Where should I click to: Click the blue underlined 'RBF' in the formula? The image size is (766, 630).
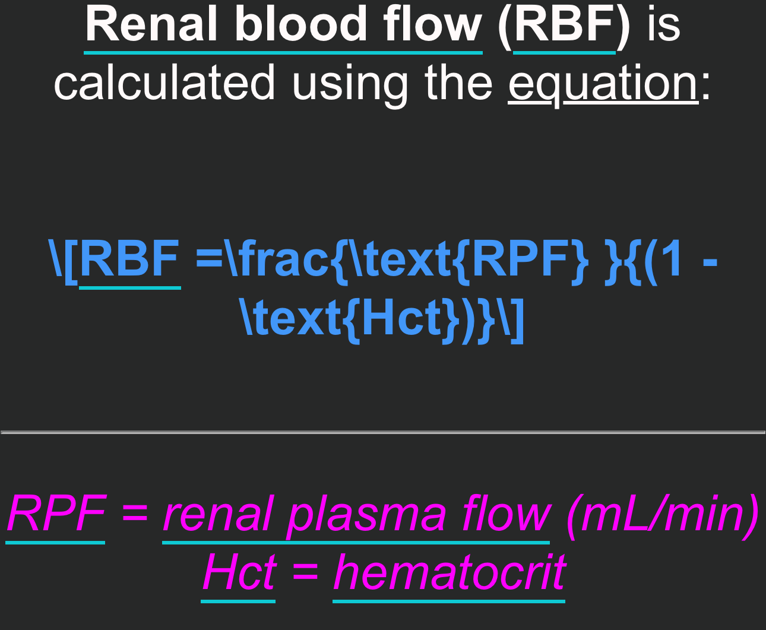tap(129, 260)
